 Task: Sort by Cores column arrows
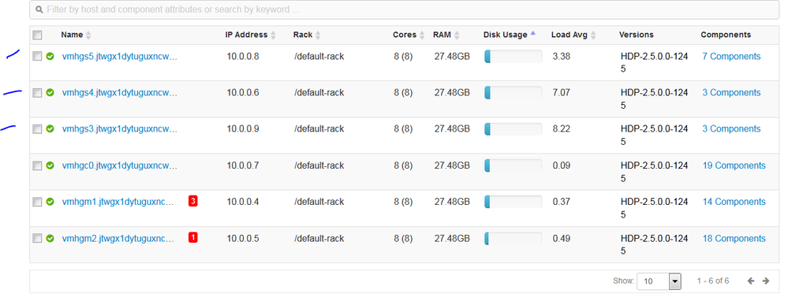(x=422, y=35)
